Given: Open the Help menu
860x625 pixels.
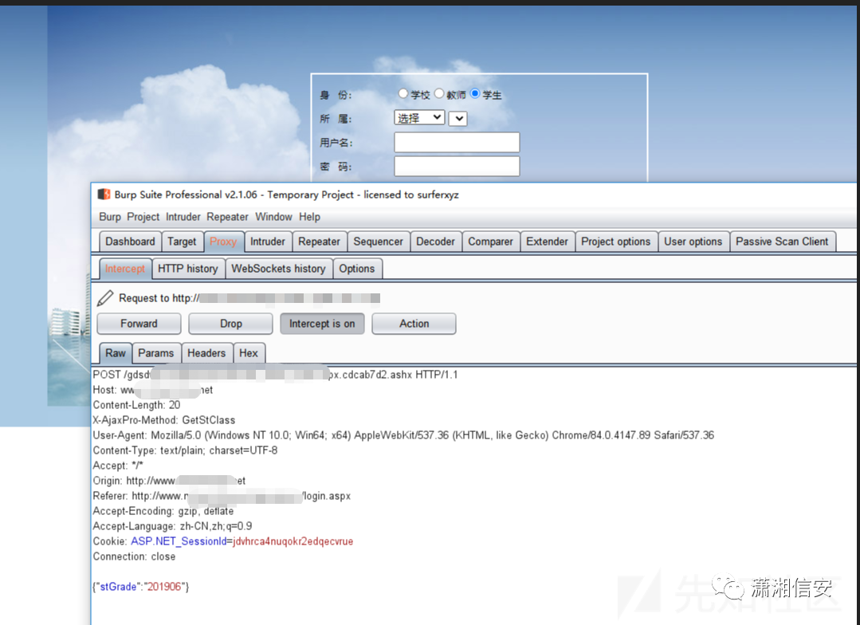Looking at the screenshot, I should 309,217.
